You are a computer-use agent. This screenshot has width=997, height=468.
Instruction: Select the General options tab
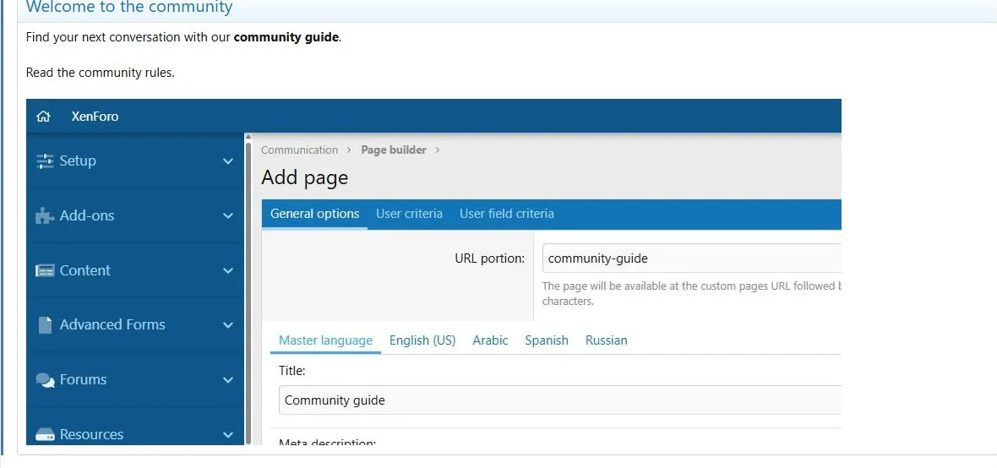(315, 215)
